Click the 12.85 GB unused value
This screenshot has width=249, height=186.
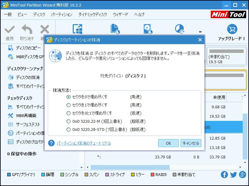click(217, 138)
